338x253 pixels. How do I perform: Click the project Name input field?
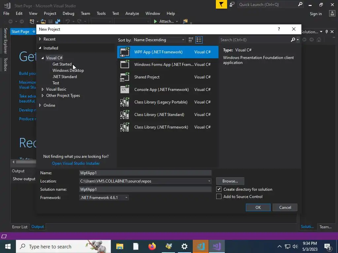click(145, 173)
